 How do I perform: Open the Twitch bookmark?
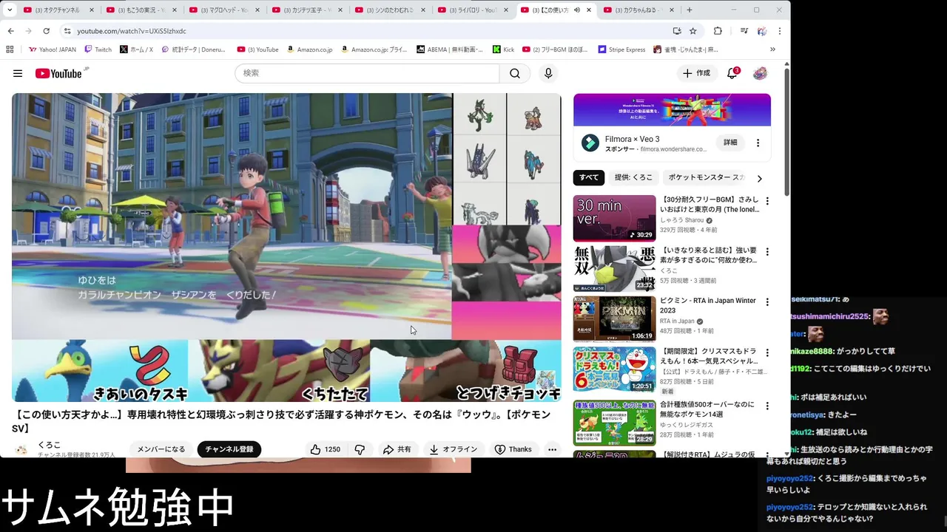click(98, 50)
